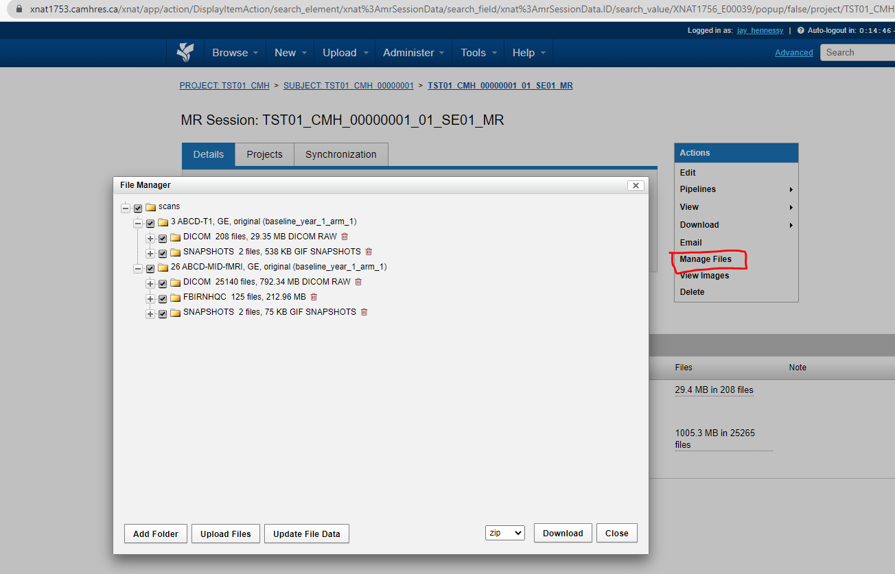
Task: Switch to the Synchronization tab
Action: 340,154
